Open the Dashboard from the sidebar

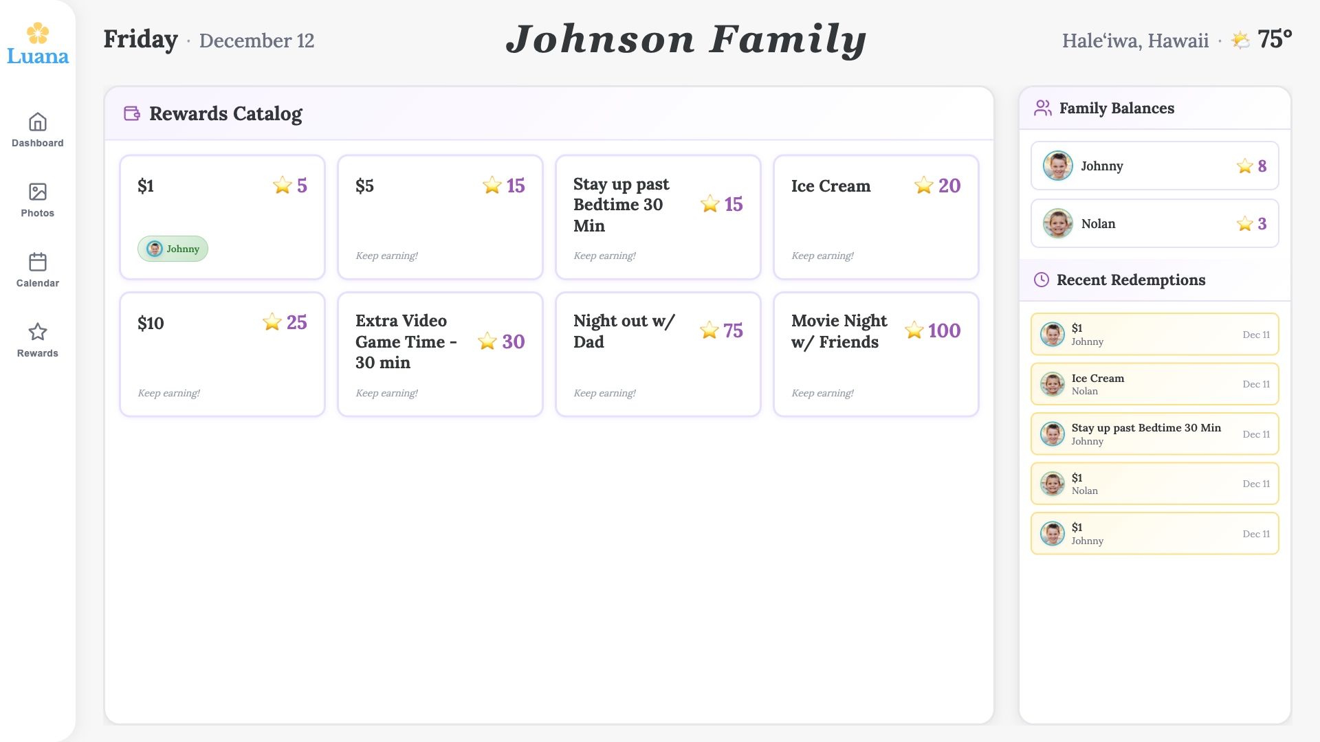pos(37,131)
